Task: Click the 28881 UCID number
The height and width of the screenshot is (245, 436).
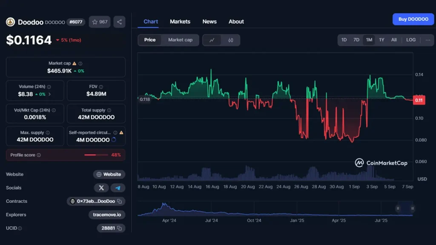Action: [108, 228]
